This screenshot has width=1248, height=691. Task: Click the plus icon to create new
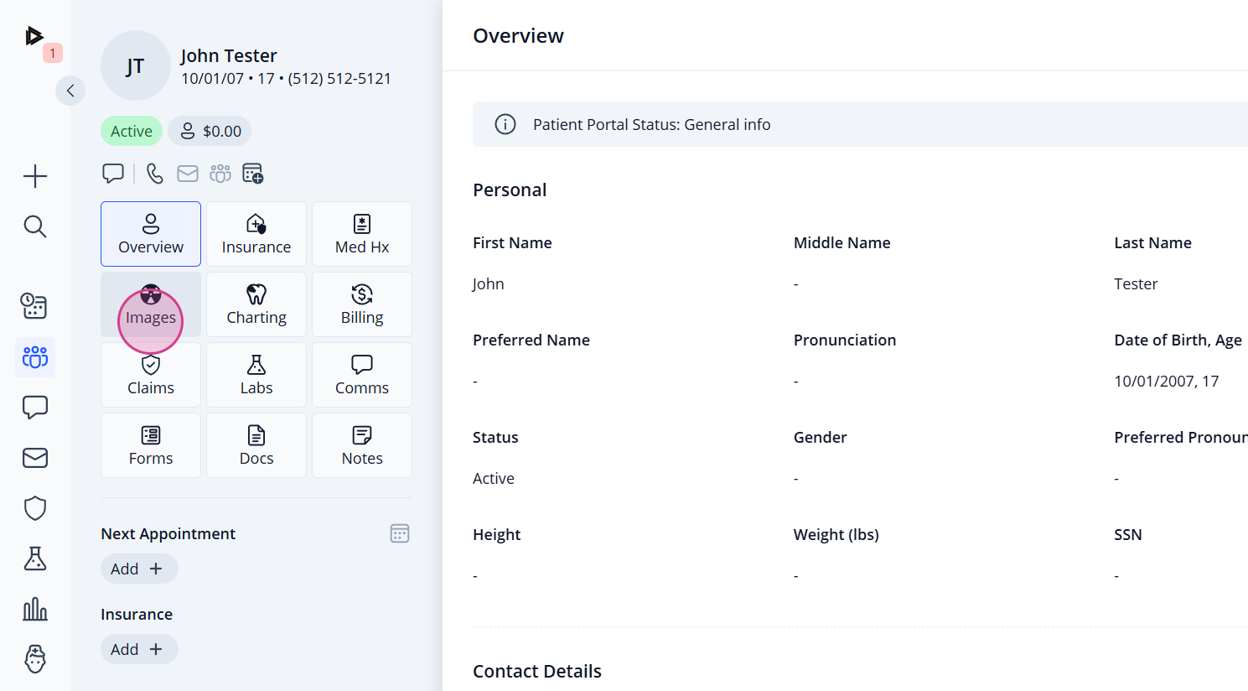point(35,176)
